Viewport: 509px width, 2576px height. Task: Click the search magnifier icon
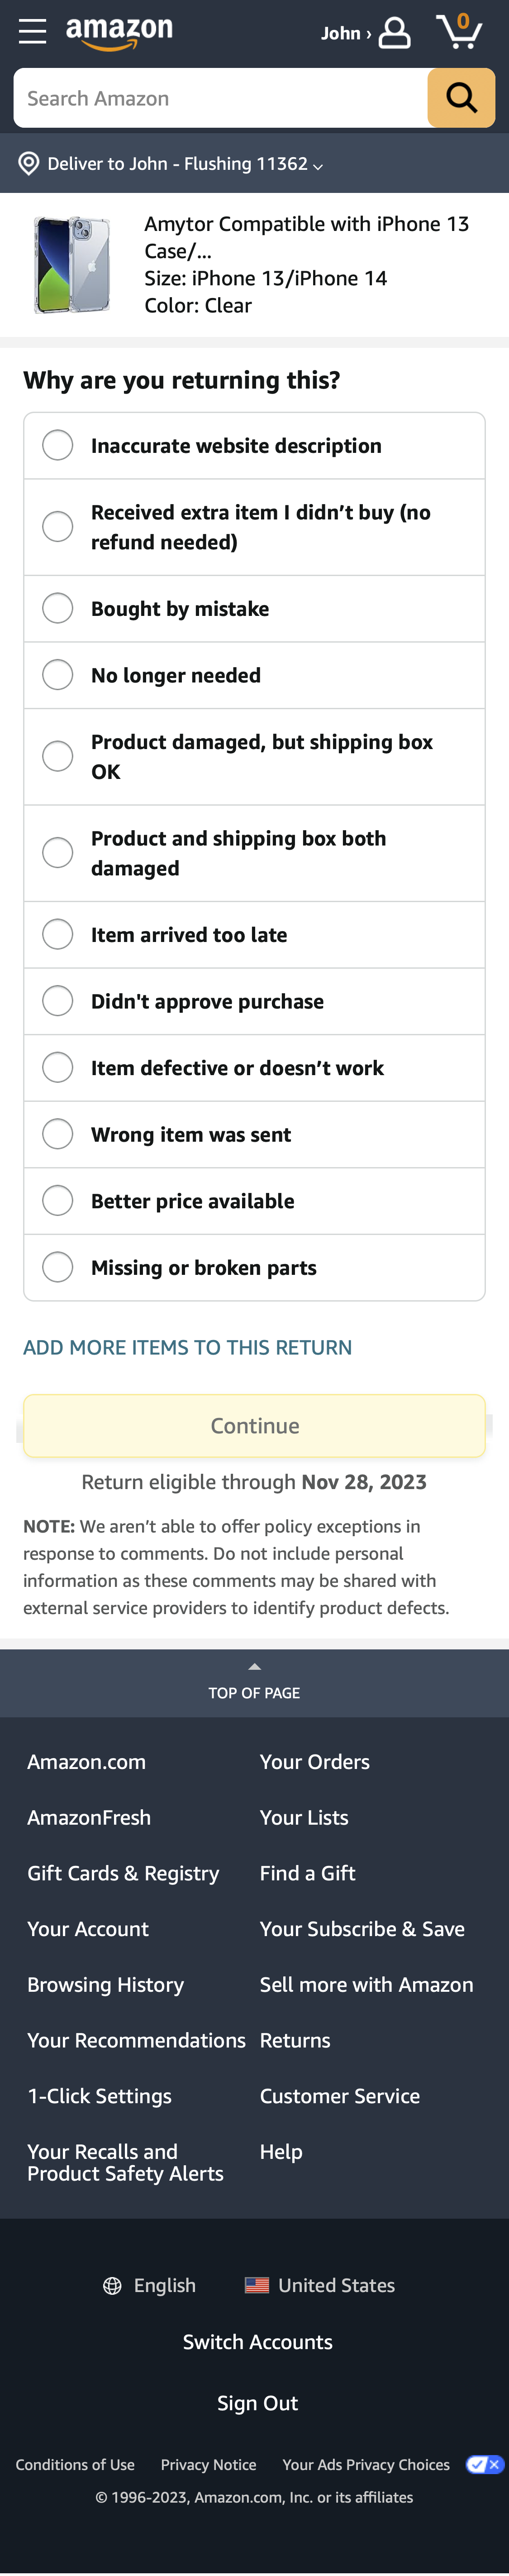point(460,97)
